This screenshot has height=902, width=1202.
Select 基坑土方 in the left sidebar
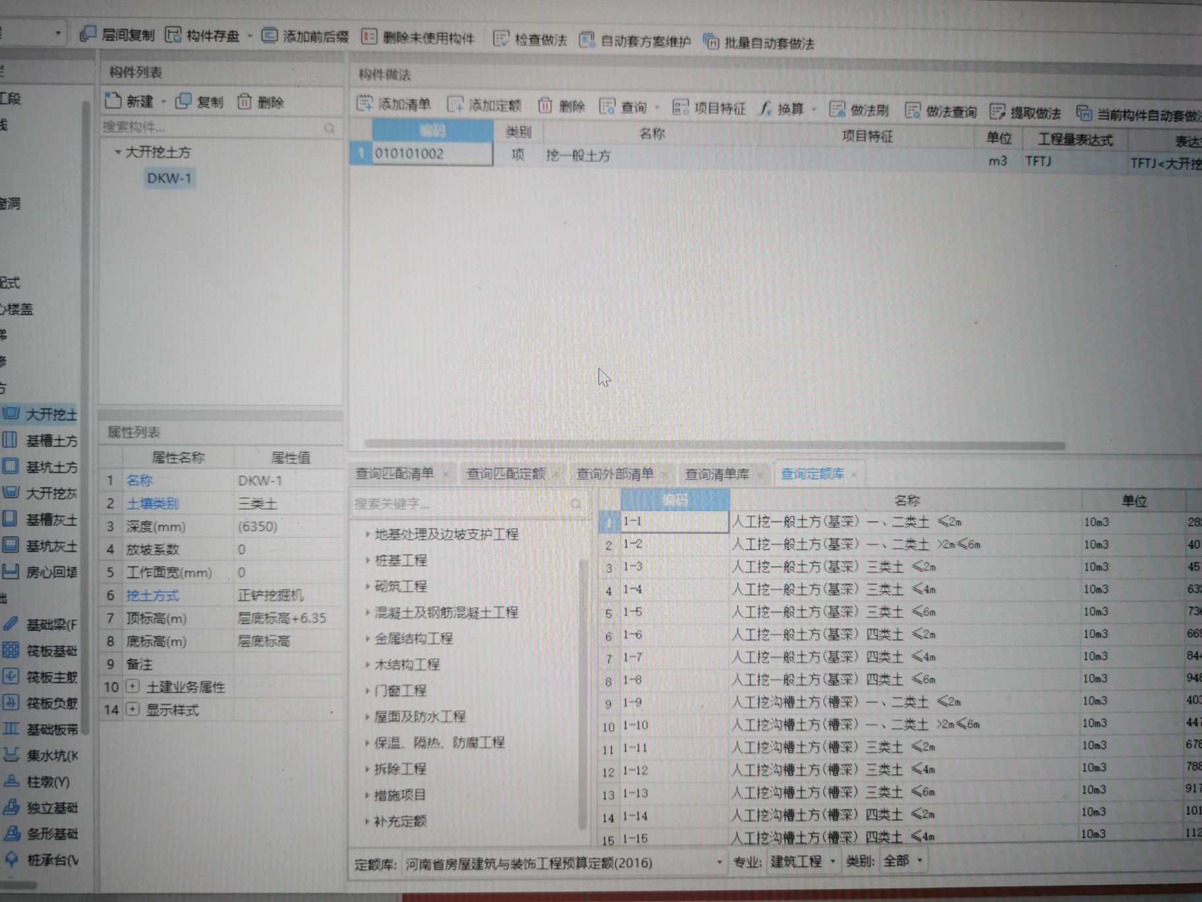tap(41, 467)
